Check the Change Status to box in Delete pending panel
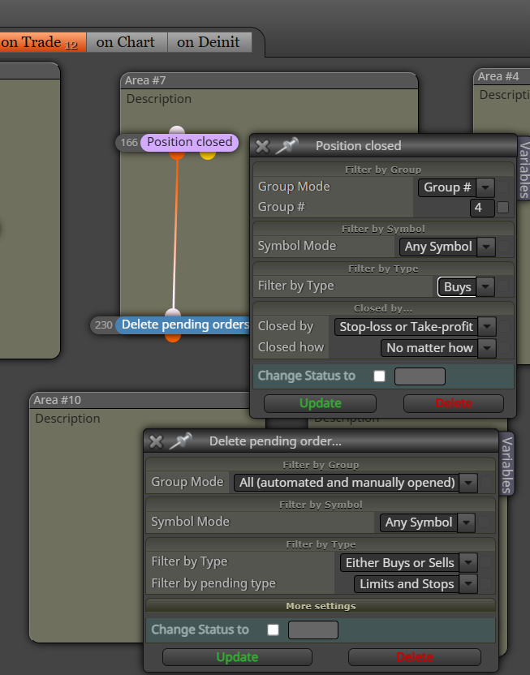Viewport: 530px width, 675px height. pyautogui.click(x=273, y=630)
